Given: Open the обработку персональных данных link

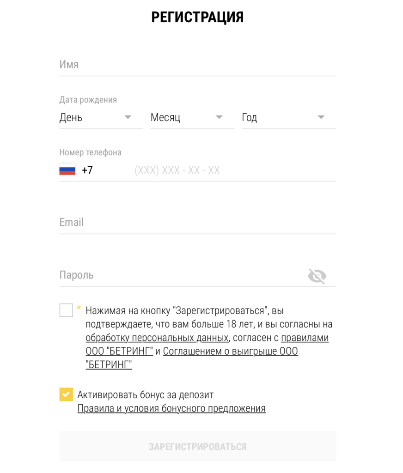Looking at the screenshot, I should 156,338.
